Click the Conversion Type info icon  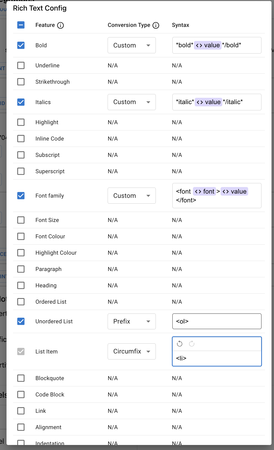coord(156,25)
